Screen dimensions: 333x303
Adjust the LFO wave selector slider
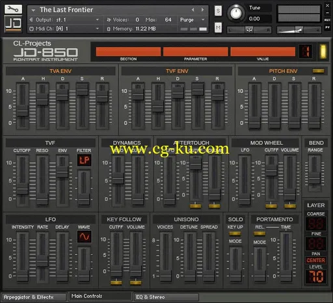[84, 276]
